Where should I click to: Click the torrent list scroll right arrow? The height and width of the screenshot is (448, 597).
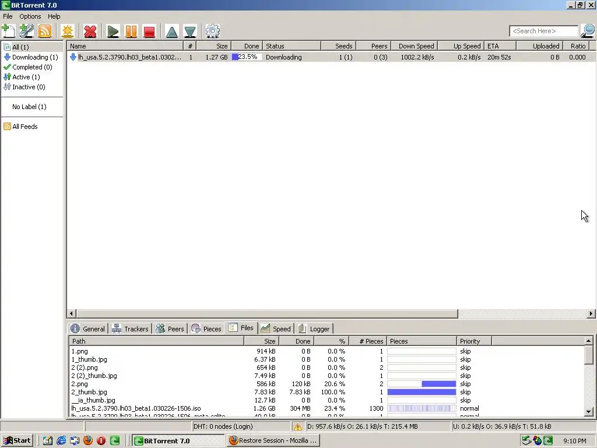pyautogui.click(x=591, y=313)
